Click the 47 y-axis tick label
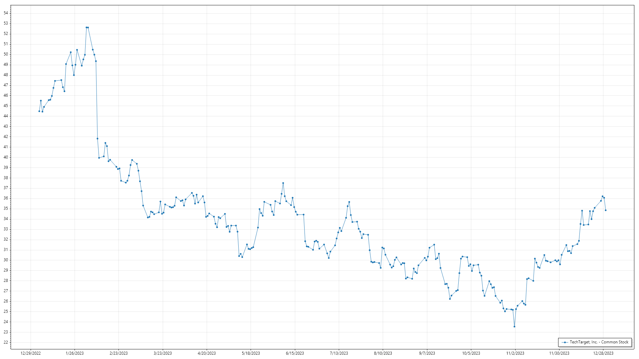Screen dimensions: 639x359 (x=6, y=85)
